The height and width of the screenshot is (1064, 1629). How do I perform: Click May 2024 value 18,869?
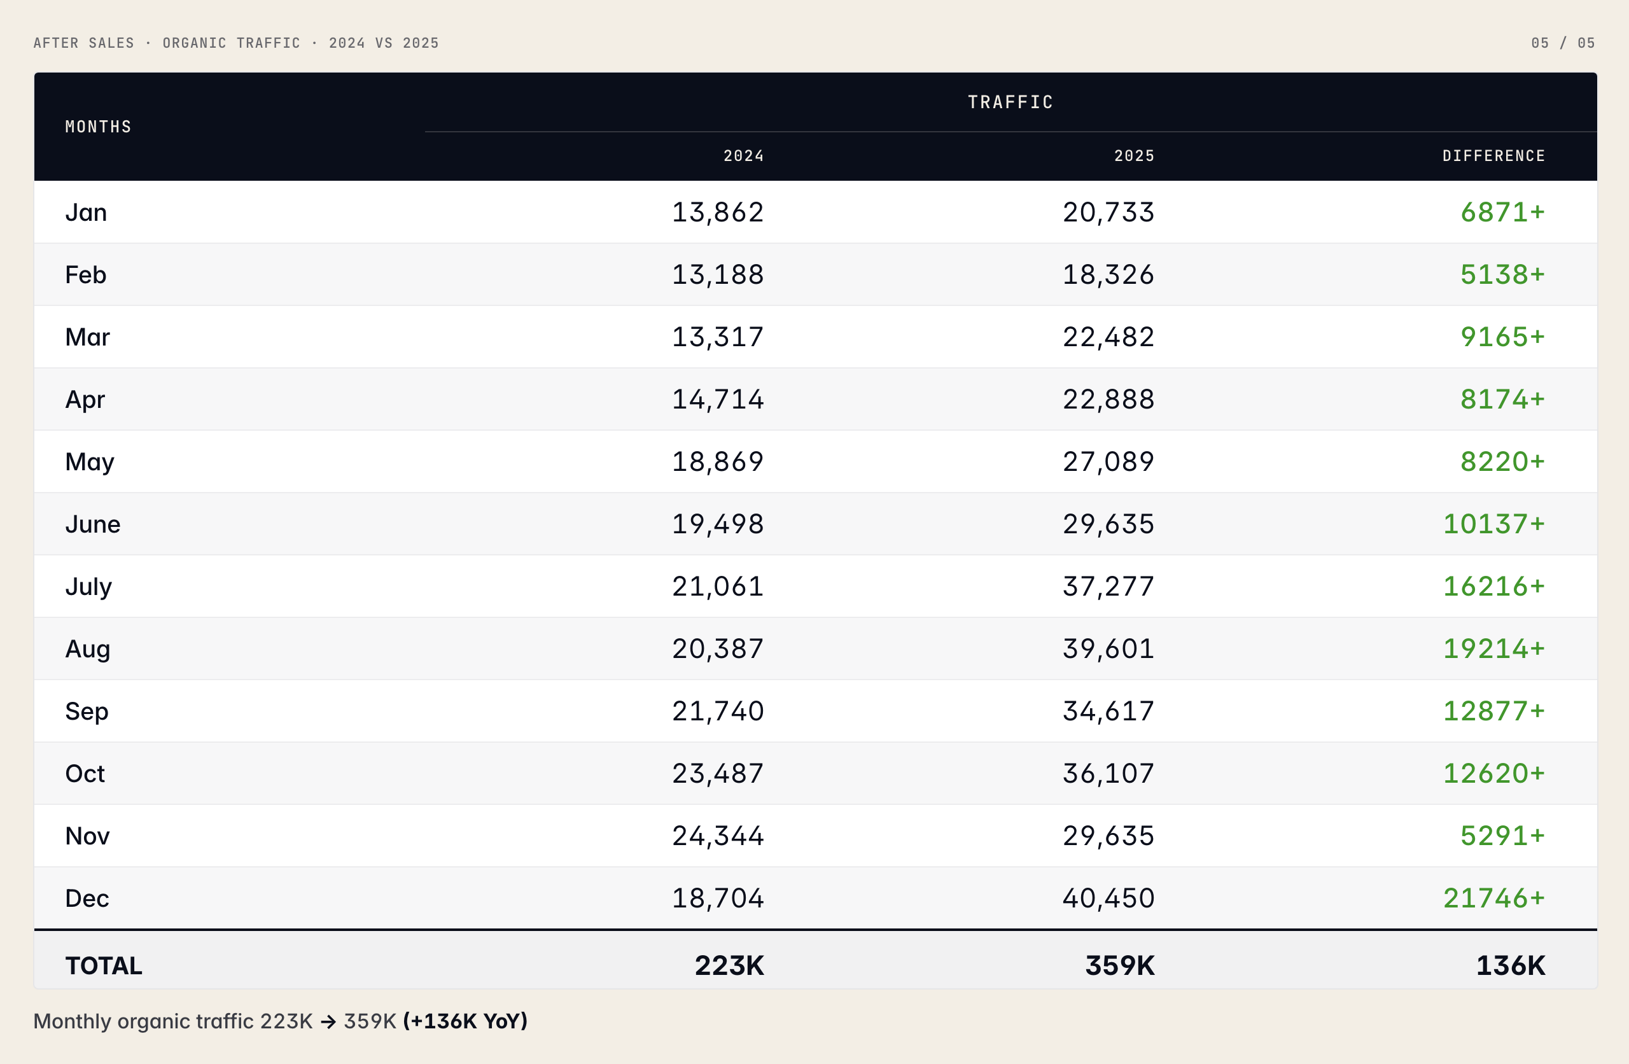tap(717, 461)
